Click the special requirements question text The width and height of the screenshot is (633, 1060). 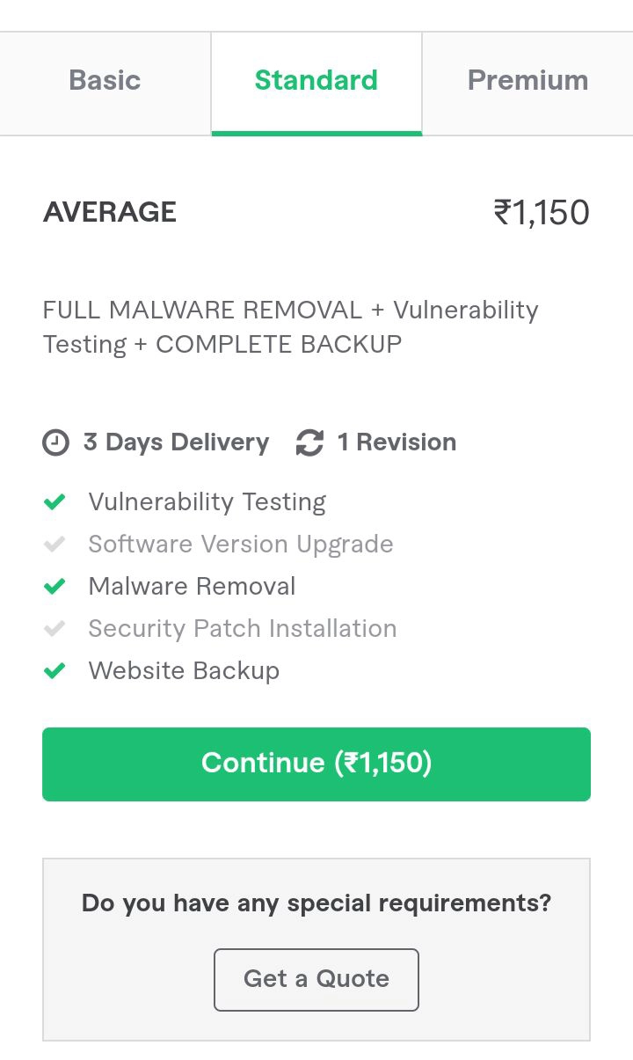pos(316,903)
